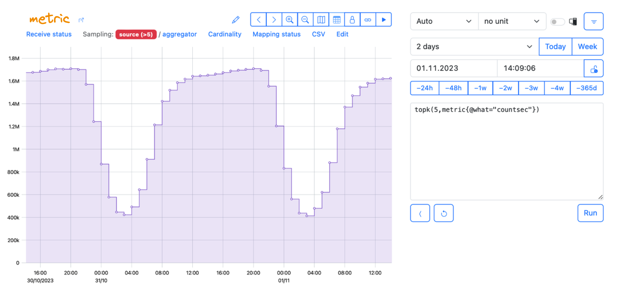
Task: Expand the 2 days range dropdown
Action: [x=474, y=47]
